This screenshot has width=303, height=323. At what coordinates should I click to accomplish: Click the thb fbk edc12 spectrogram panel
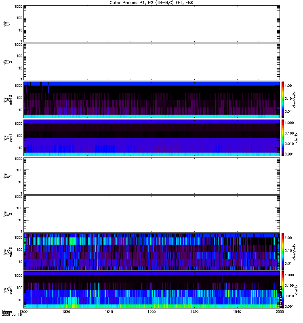(151, 100)
